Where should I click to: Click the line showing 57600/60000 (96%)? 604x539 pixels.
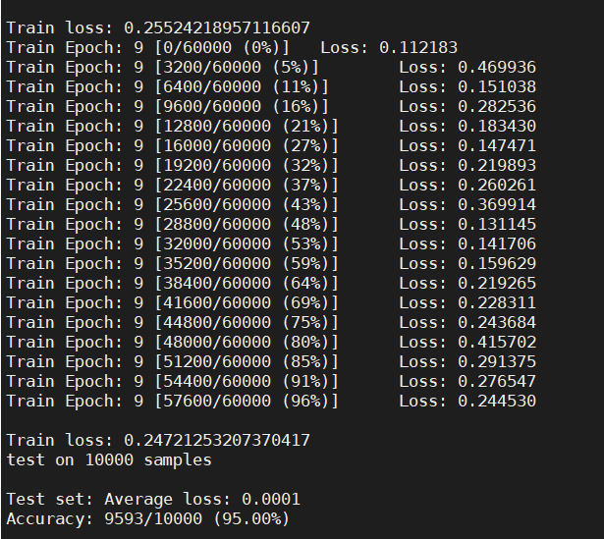[271, 402]
